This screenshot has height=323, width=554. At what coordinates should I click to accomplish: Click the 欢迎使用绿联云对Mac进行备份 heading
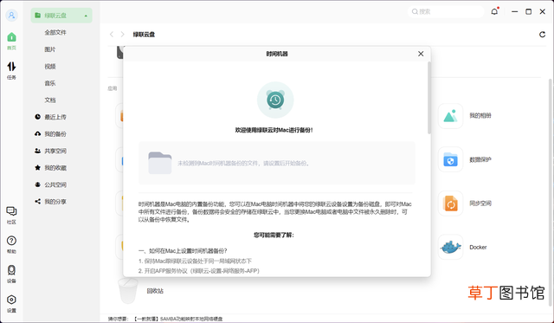[274, 130]
